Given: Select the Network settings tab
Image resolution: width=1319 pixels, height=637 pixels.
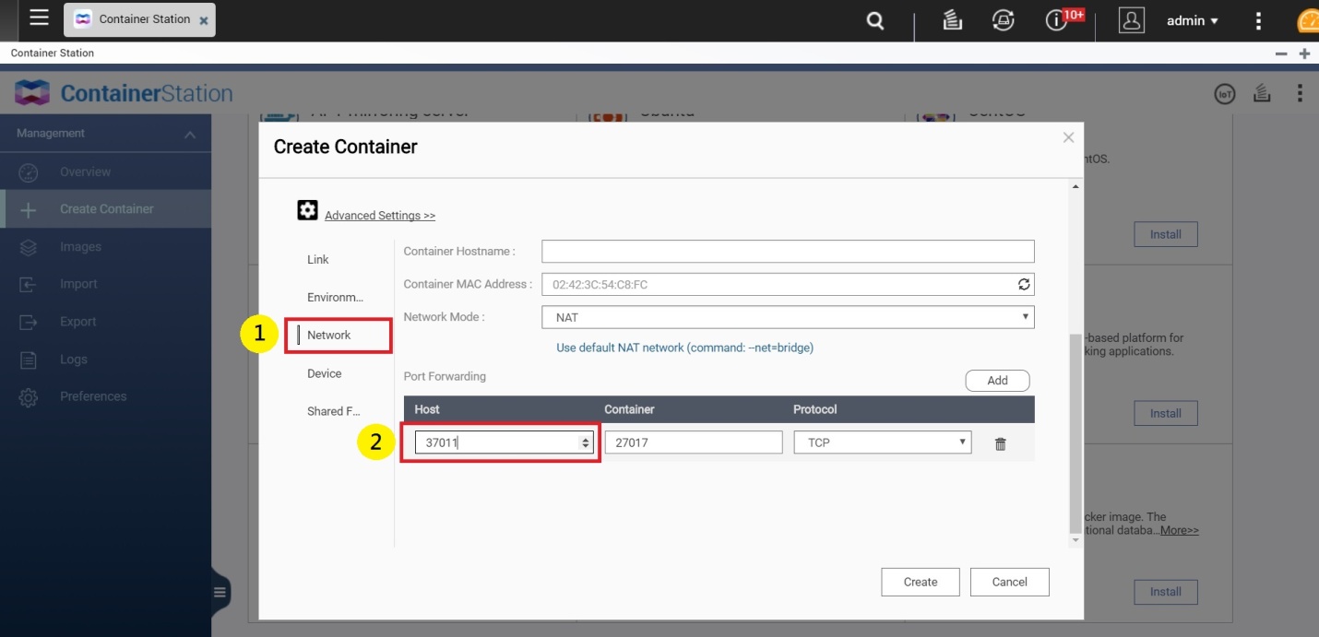Looking at the screenshot, I should pyautogui.click(x=329, y=336).
